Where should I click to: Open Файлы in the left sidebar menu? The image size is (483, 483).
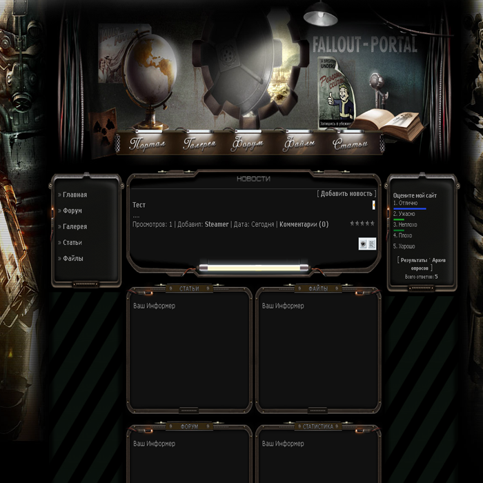(x=72, y=259)
